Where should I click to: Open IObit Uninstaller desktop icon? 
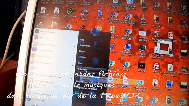(x=70, y=13)
